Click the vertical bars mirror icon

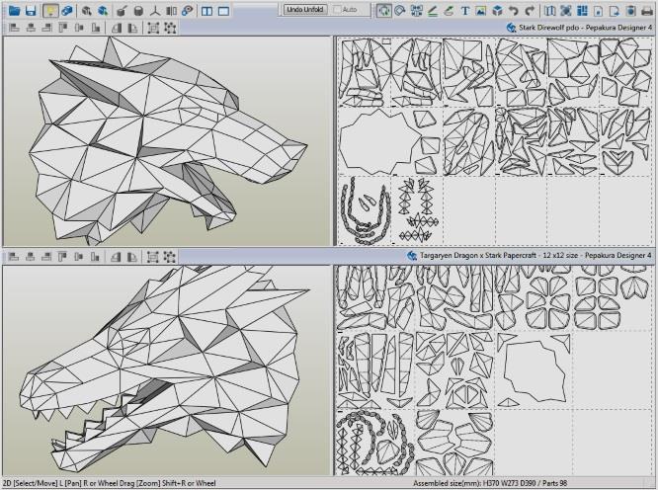(171, 11)
